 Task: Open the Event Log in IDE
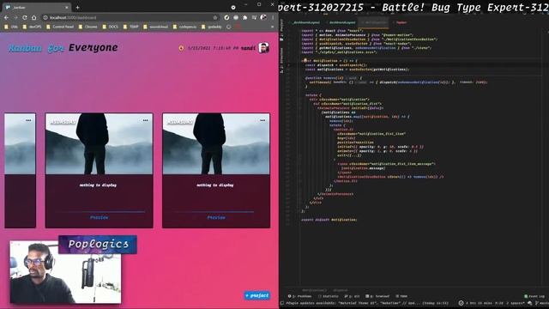[x=535, y=296]
